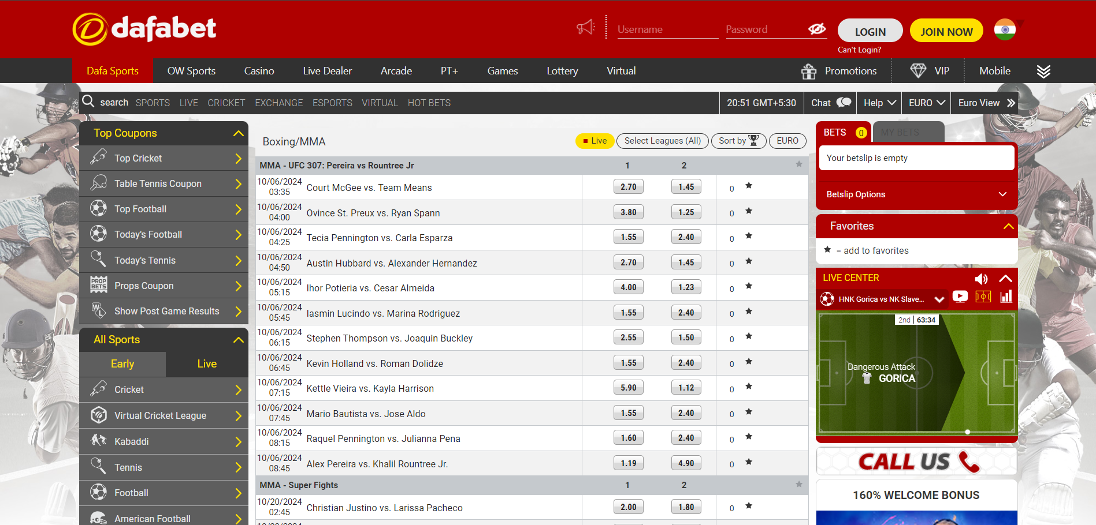Click the Show Post Game Results icon
Viewport: 1096px width, 525px height.
pyautogui.click(x=99, y=310)
